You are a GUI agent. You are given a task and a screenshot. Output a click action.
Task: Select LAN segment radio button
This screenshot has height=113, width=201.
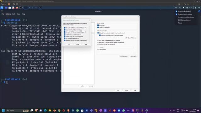(x=98, y=50)
